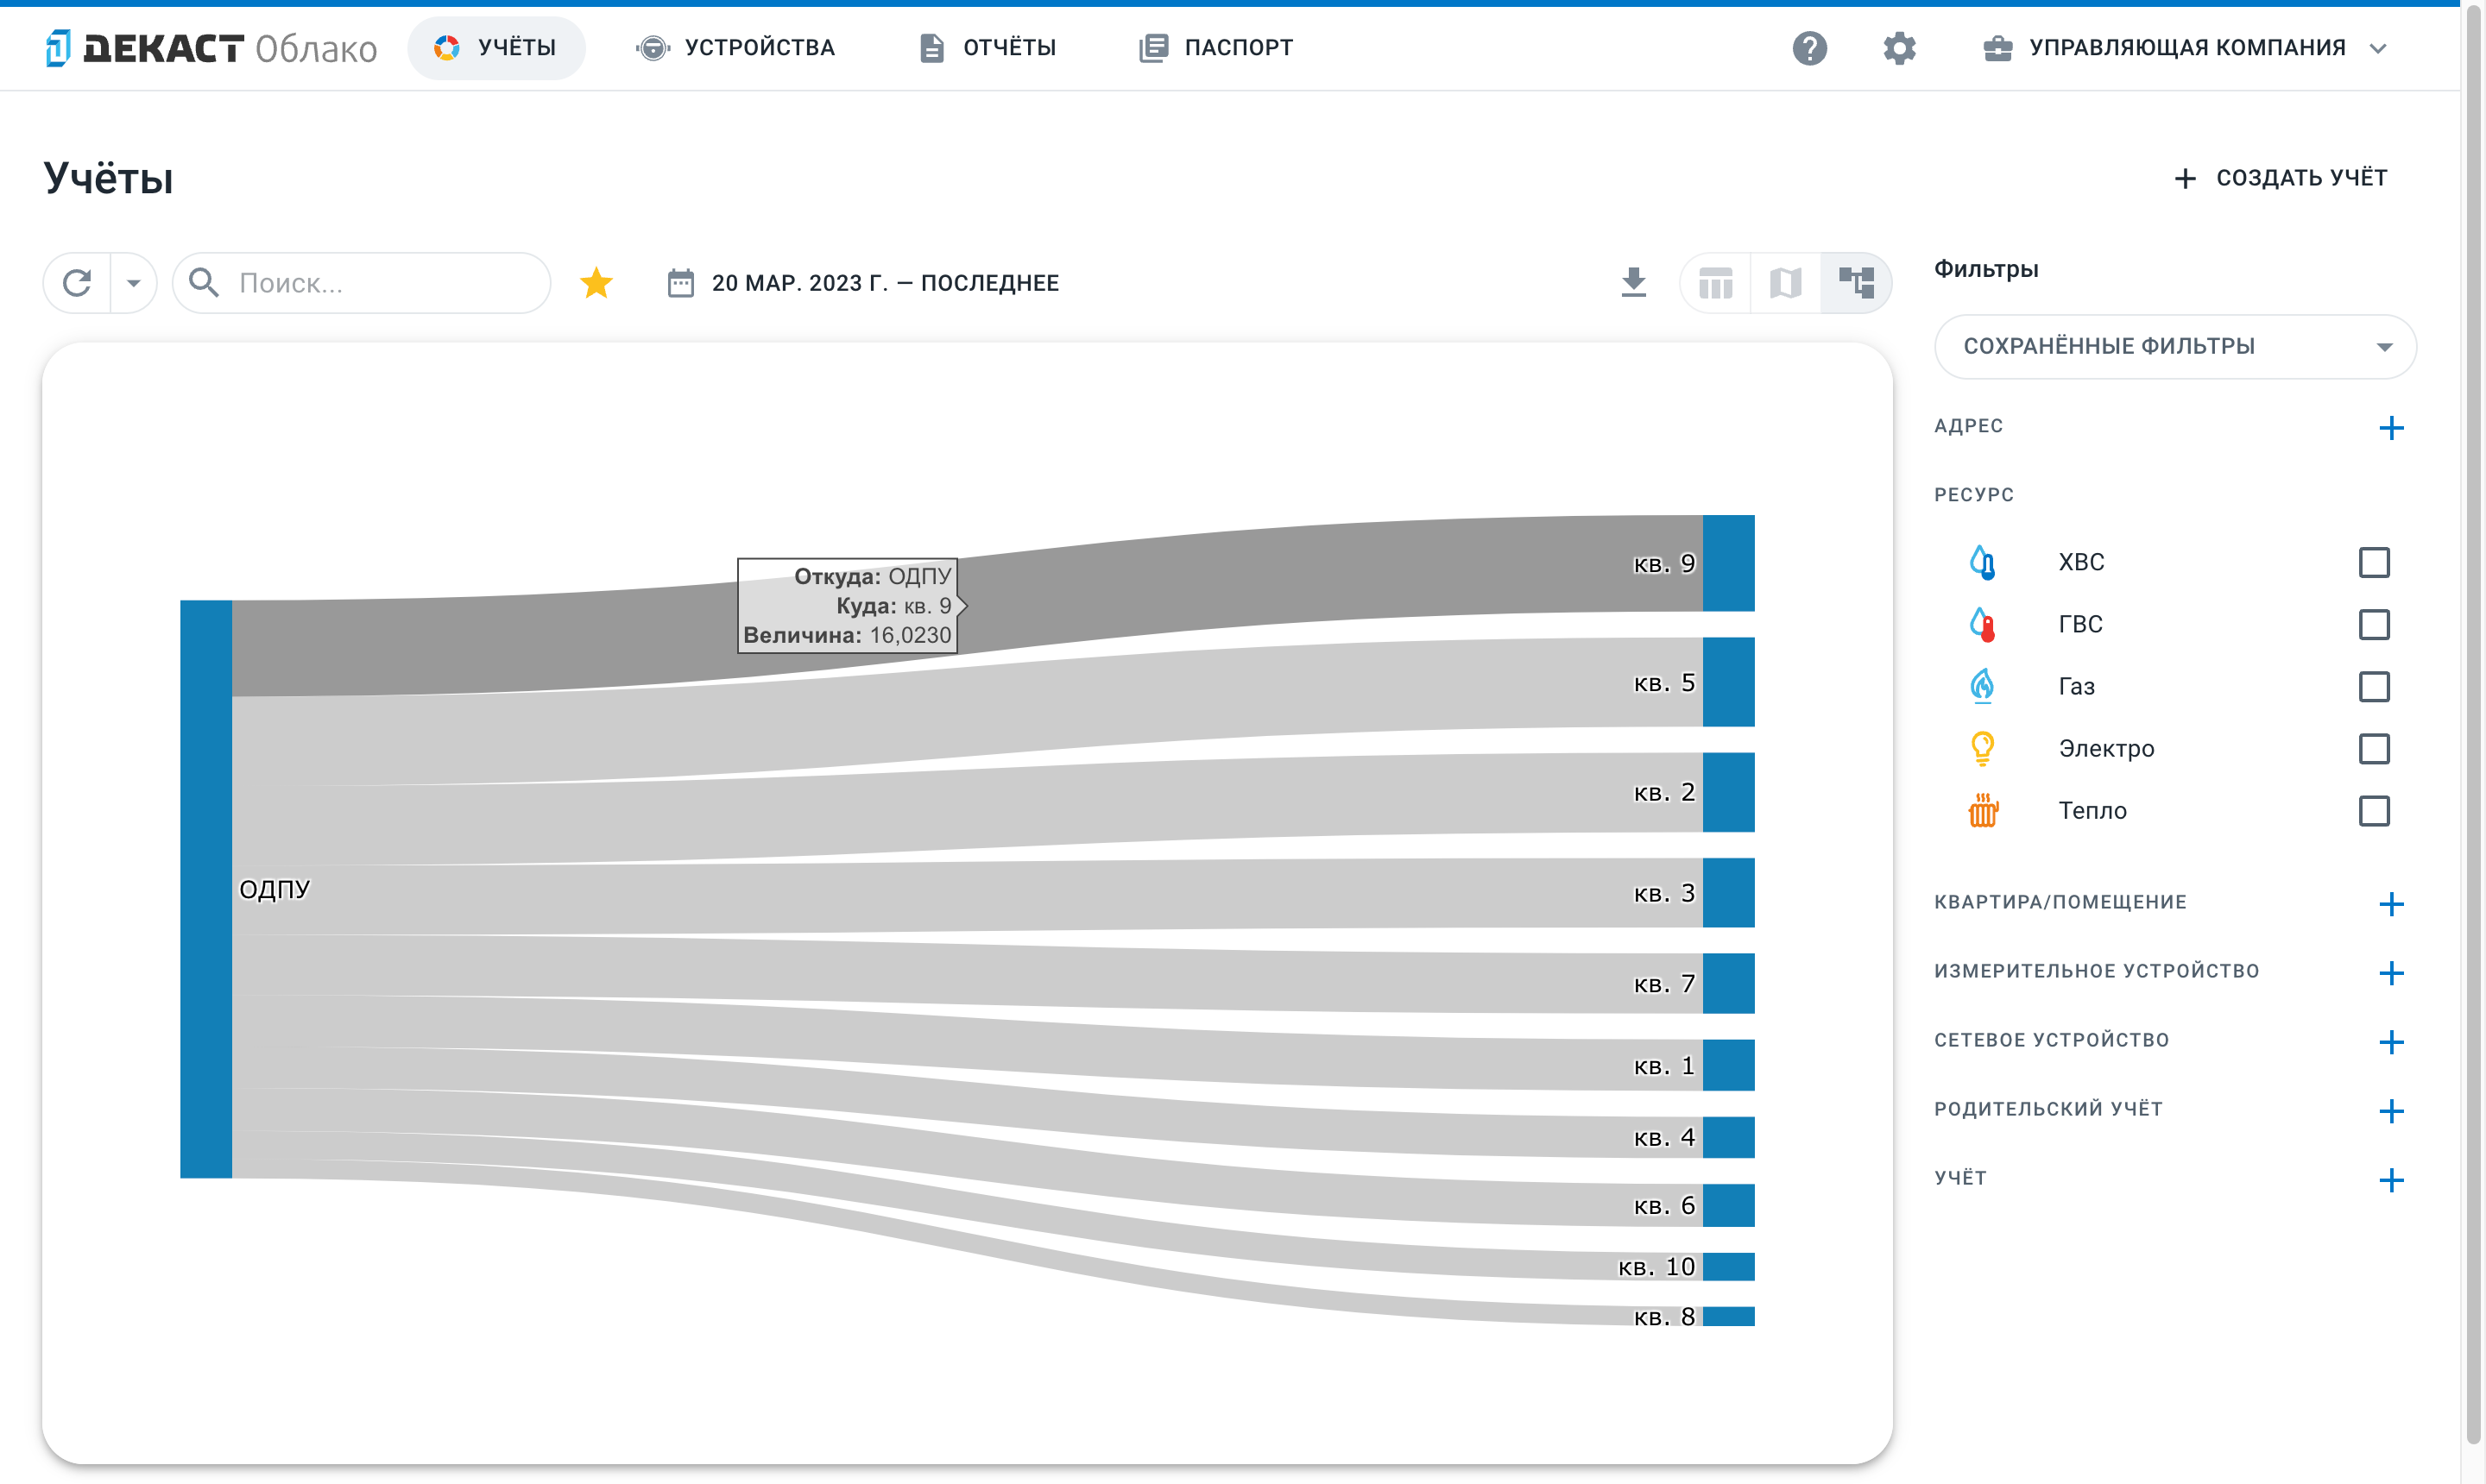
Task: Open the help question mark icon
Action: (x=1808, y=48)
